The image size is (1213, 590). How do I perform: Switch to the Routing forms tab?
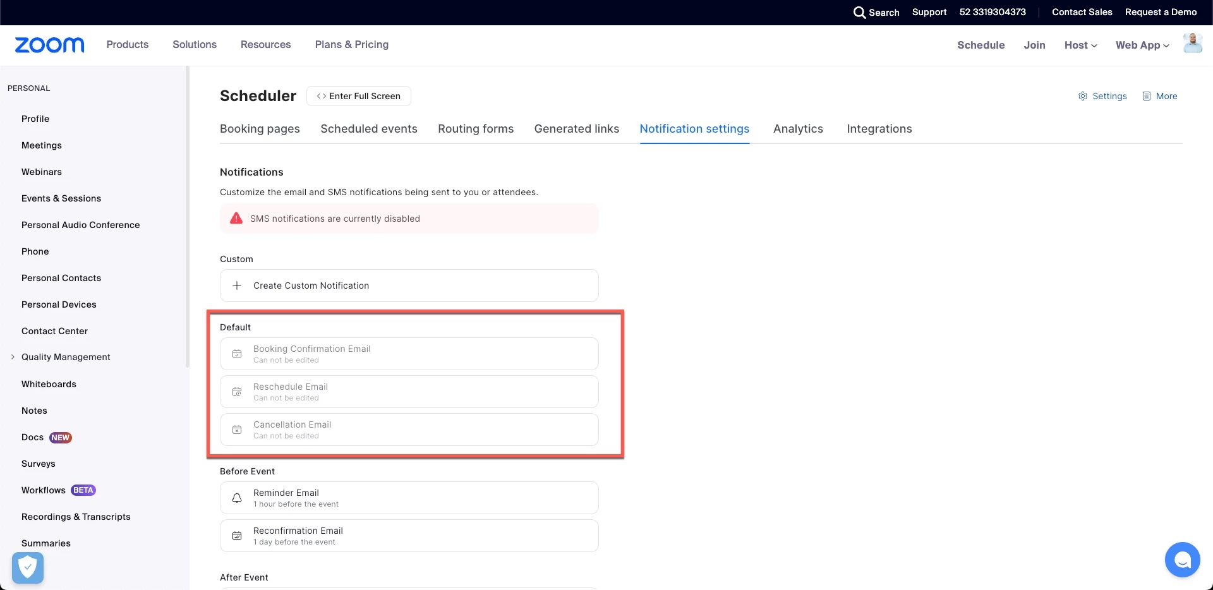pyautogui.click(x=476, y=129)
